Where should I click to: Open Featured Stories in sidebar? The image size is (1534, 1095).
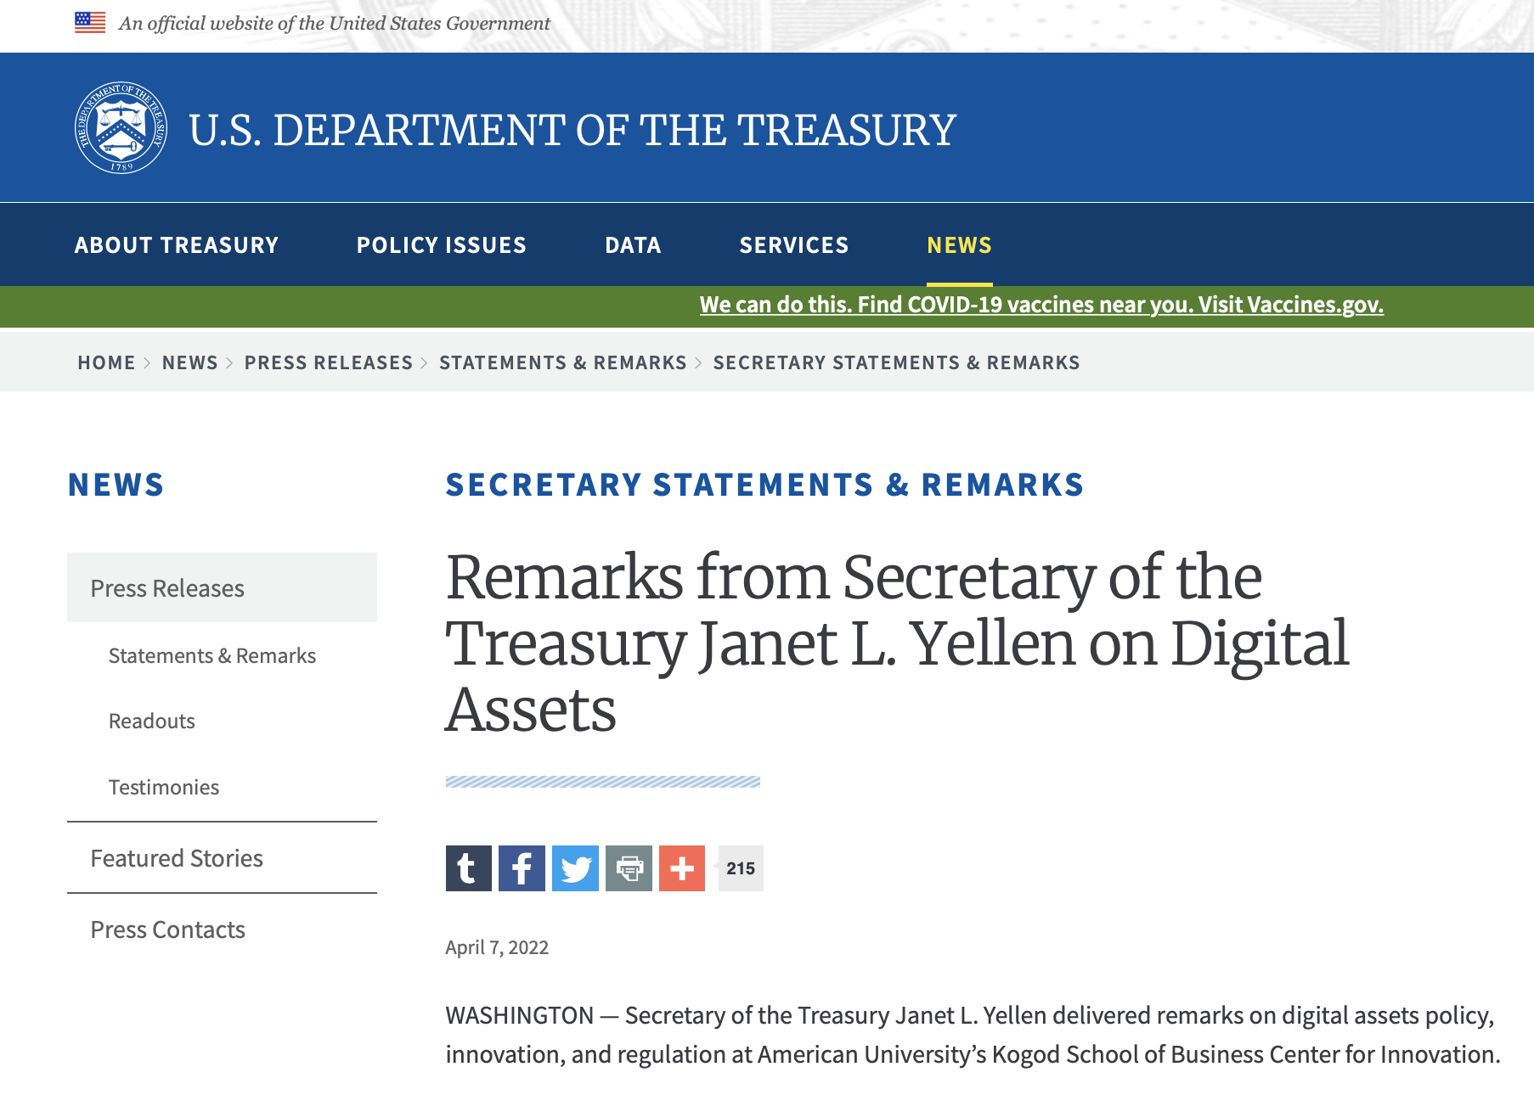[x=177, y=858]
